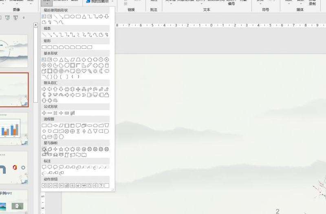Choose Chevron arrow in 箭头总汇 section
This screenshot has height=214, width=326.
coord(84,95)
